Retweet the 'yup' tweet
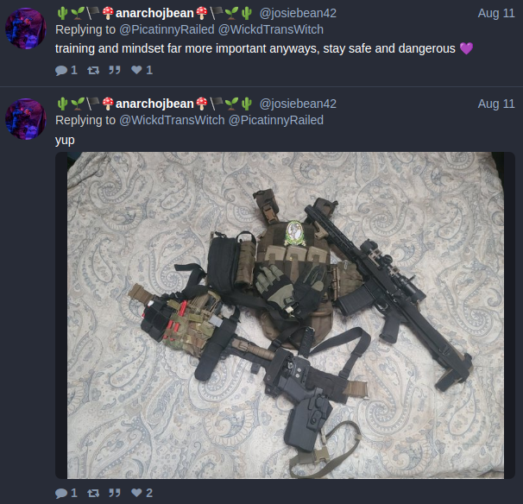Screen dimensions: 523x504 tap(93, 493)
